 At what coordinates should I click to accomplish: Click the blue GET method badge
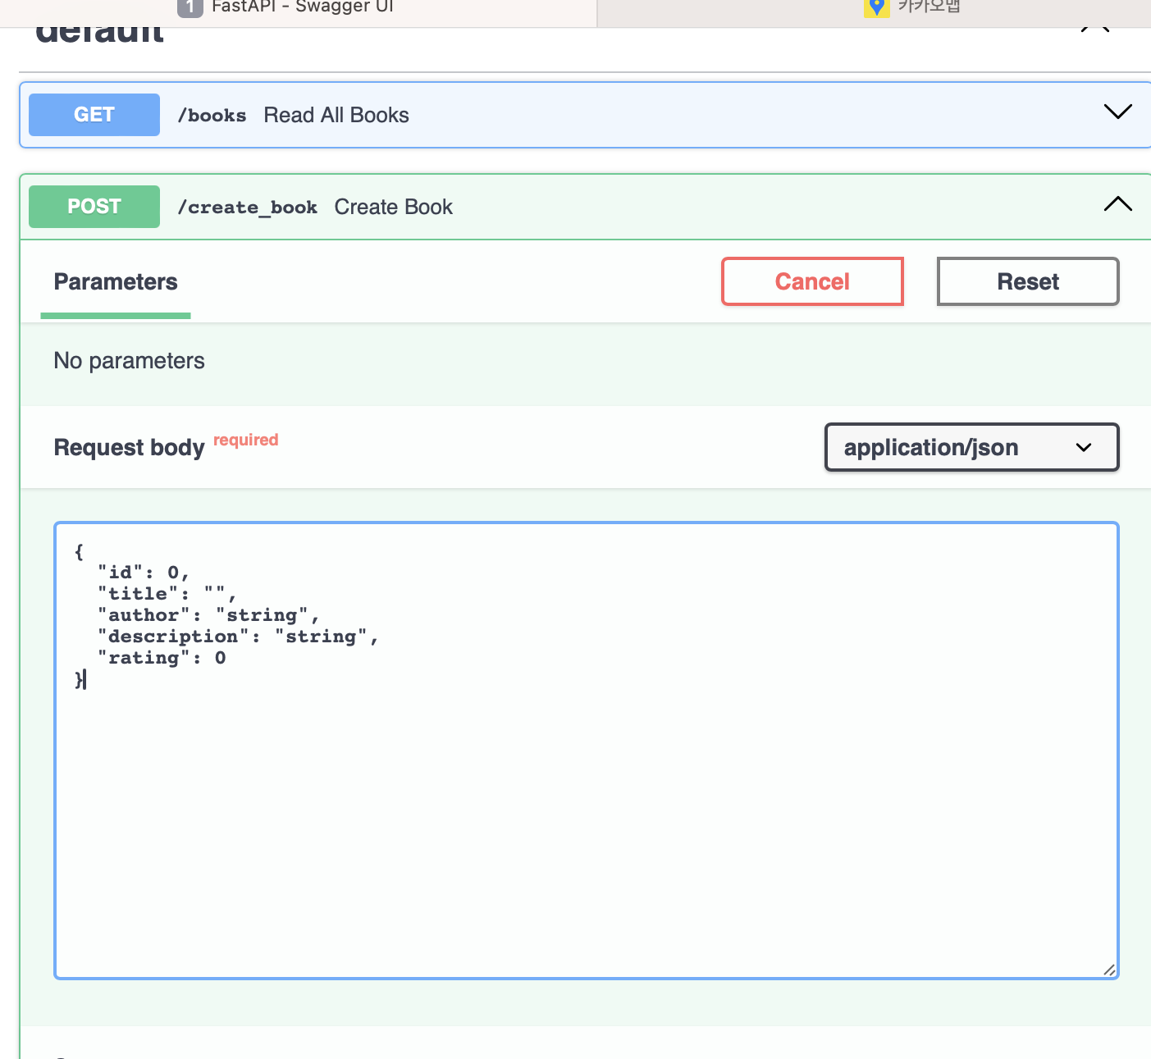[94, 115]
